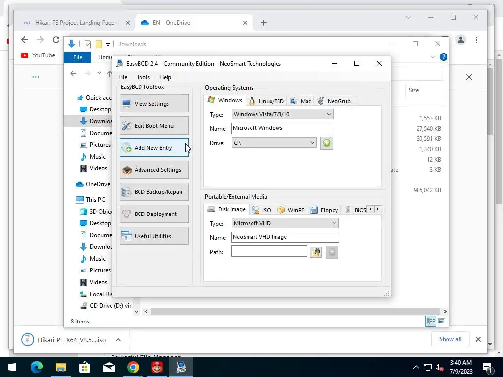This screenshot has height=377, width=503.
Task: Edit the NeoSmart VHD Image name field
Action: (x=285, y=237)
